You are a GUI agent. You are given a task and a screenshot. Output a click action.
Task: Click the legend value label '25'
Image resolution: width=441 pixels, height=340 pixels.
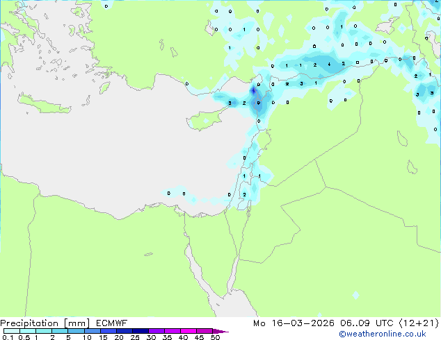tap(135, 337)
